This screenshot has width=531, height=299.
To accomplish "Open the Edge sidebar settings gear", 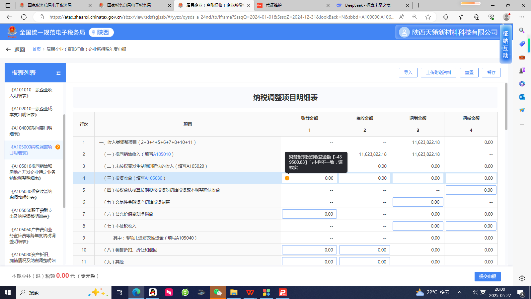I will point(522,278).
